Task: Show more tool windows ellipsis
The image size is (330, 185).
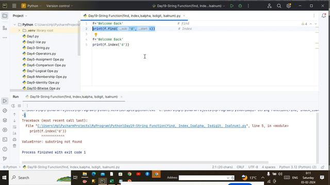Action: [5, 38]
